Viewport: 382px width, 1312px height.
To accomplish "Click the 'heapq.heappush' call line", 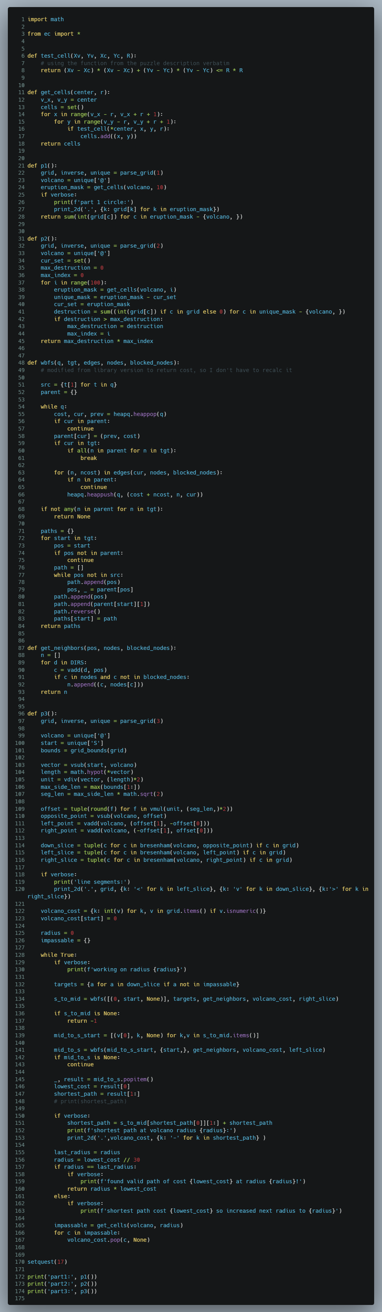I will tap(134, 495).
